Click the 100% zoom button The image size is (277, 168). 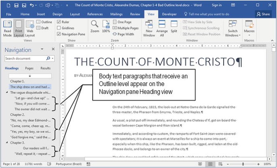coord(106,27)
